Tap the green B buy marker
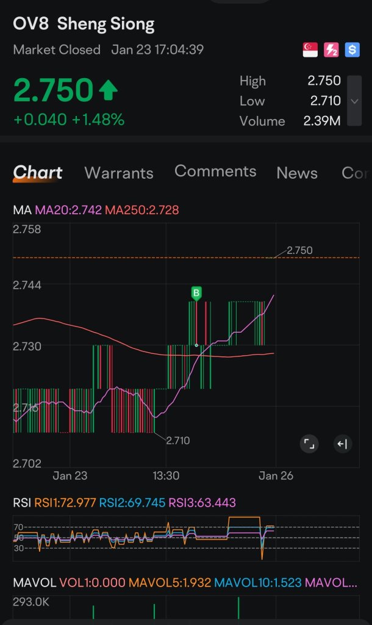Viewport: 372px width, 625px height. 196,294
